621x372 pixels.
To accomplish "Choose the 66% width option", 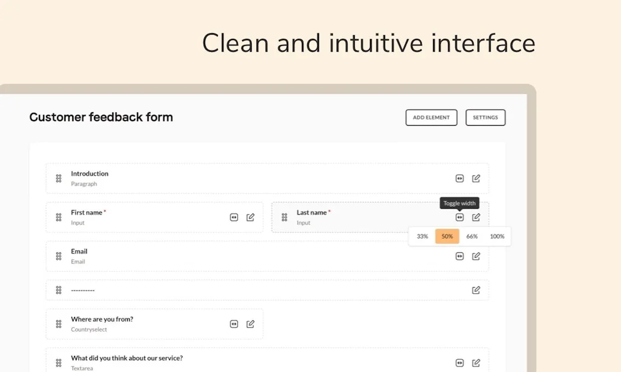I will click(x=472, y=236).
